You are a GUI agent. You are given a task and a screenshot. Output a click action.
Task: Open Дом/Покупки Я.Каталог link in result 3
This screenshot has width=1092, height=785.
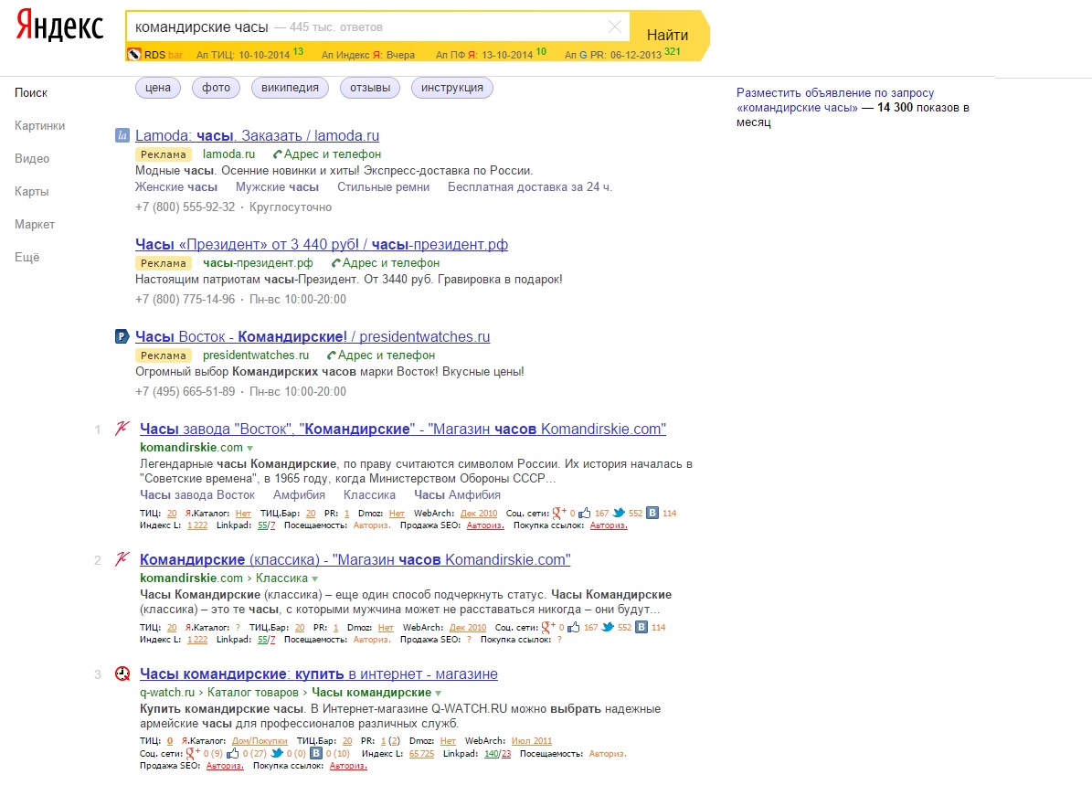[x=260, y=741]
